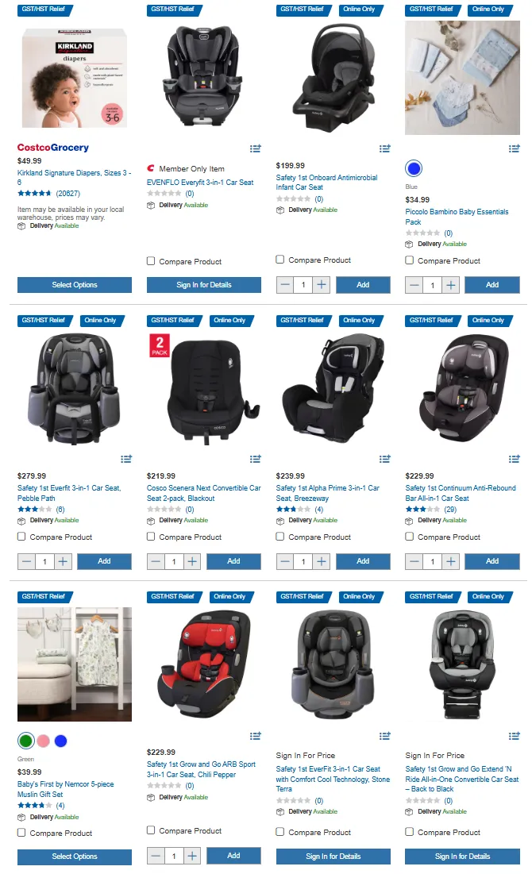The height and width of the screenshot is (874, 532).
Task: Choose the pink swatch for Muslin Gift Set
Action: pos(44,741)
